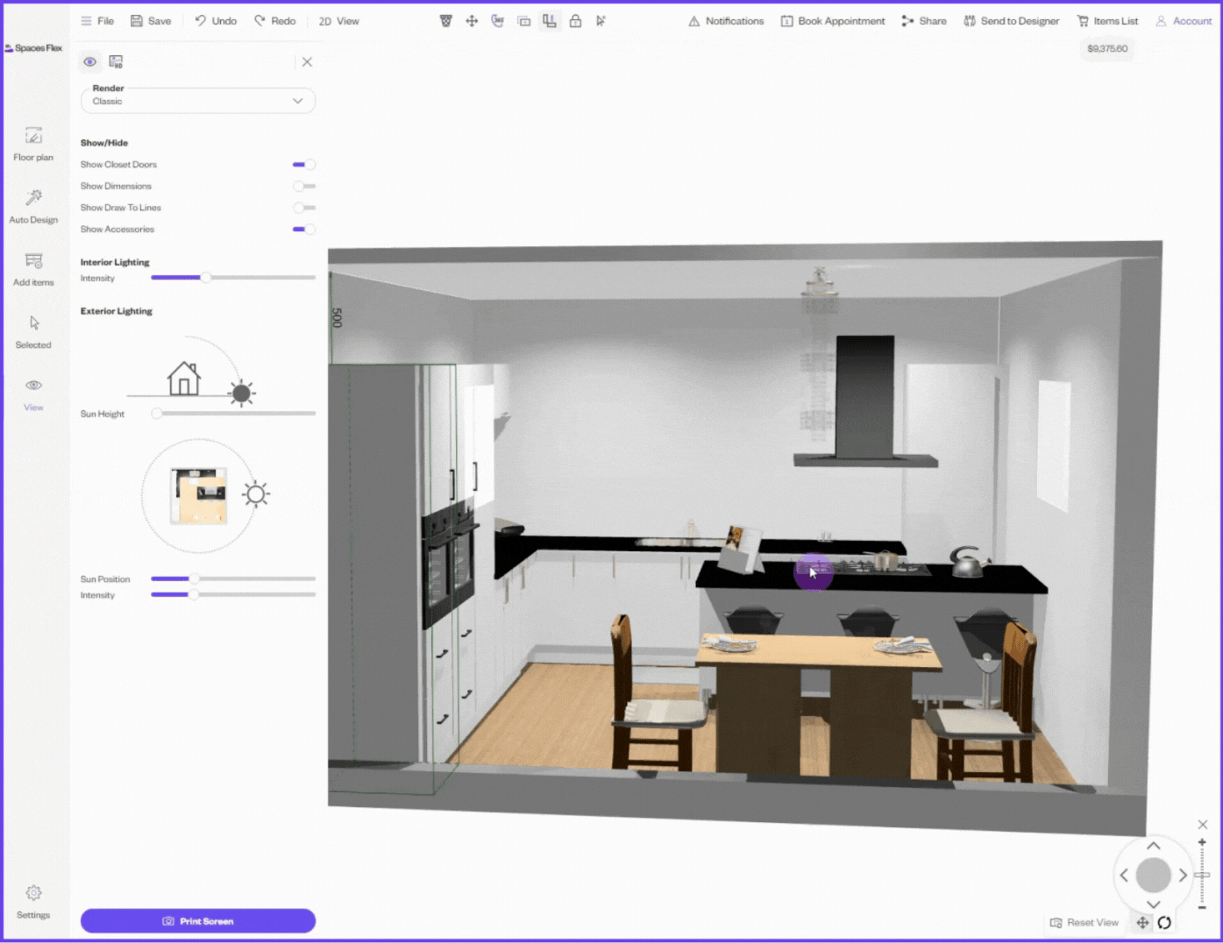This screenshot has width=1223, height=943.
Task: Click the lock icon in toolbar
Action: point(575,20)
